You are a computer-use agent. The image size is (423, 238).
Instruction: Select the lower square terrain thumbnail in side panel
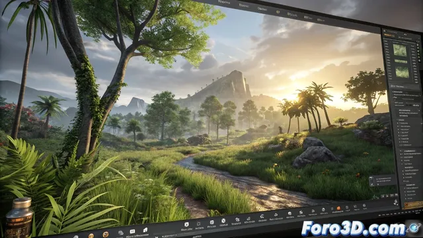click(402, 72)
